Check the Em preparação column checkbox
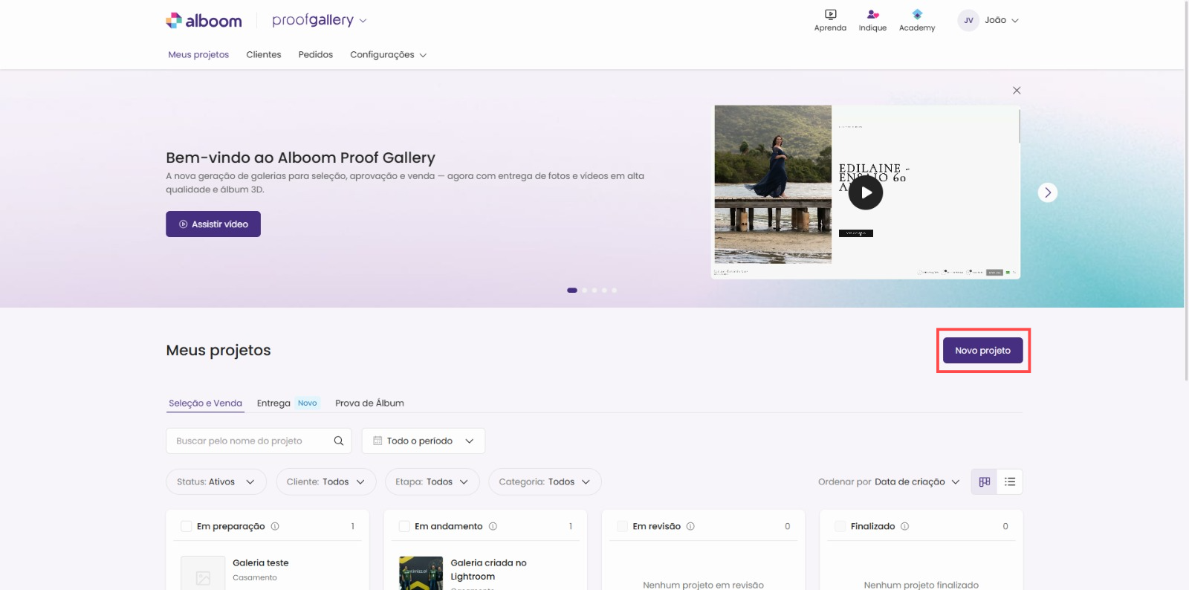Image resolution: width=1189 pixels, height=590 pixels. tap(187, 526)
